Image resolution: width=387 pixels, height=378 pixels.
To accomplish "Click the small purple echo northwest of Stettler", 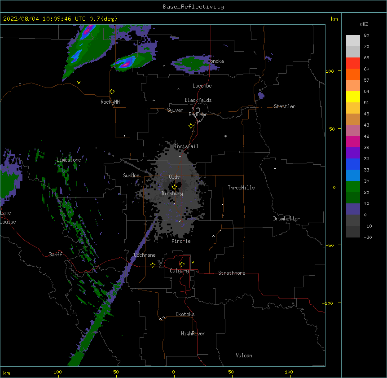I will coord(261,95).
